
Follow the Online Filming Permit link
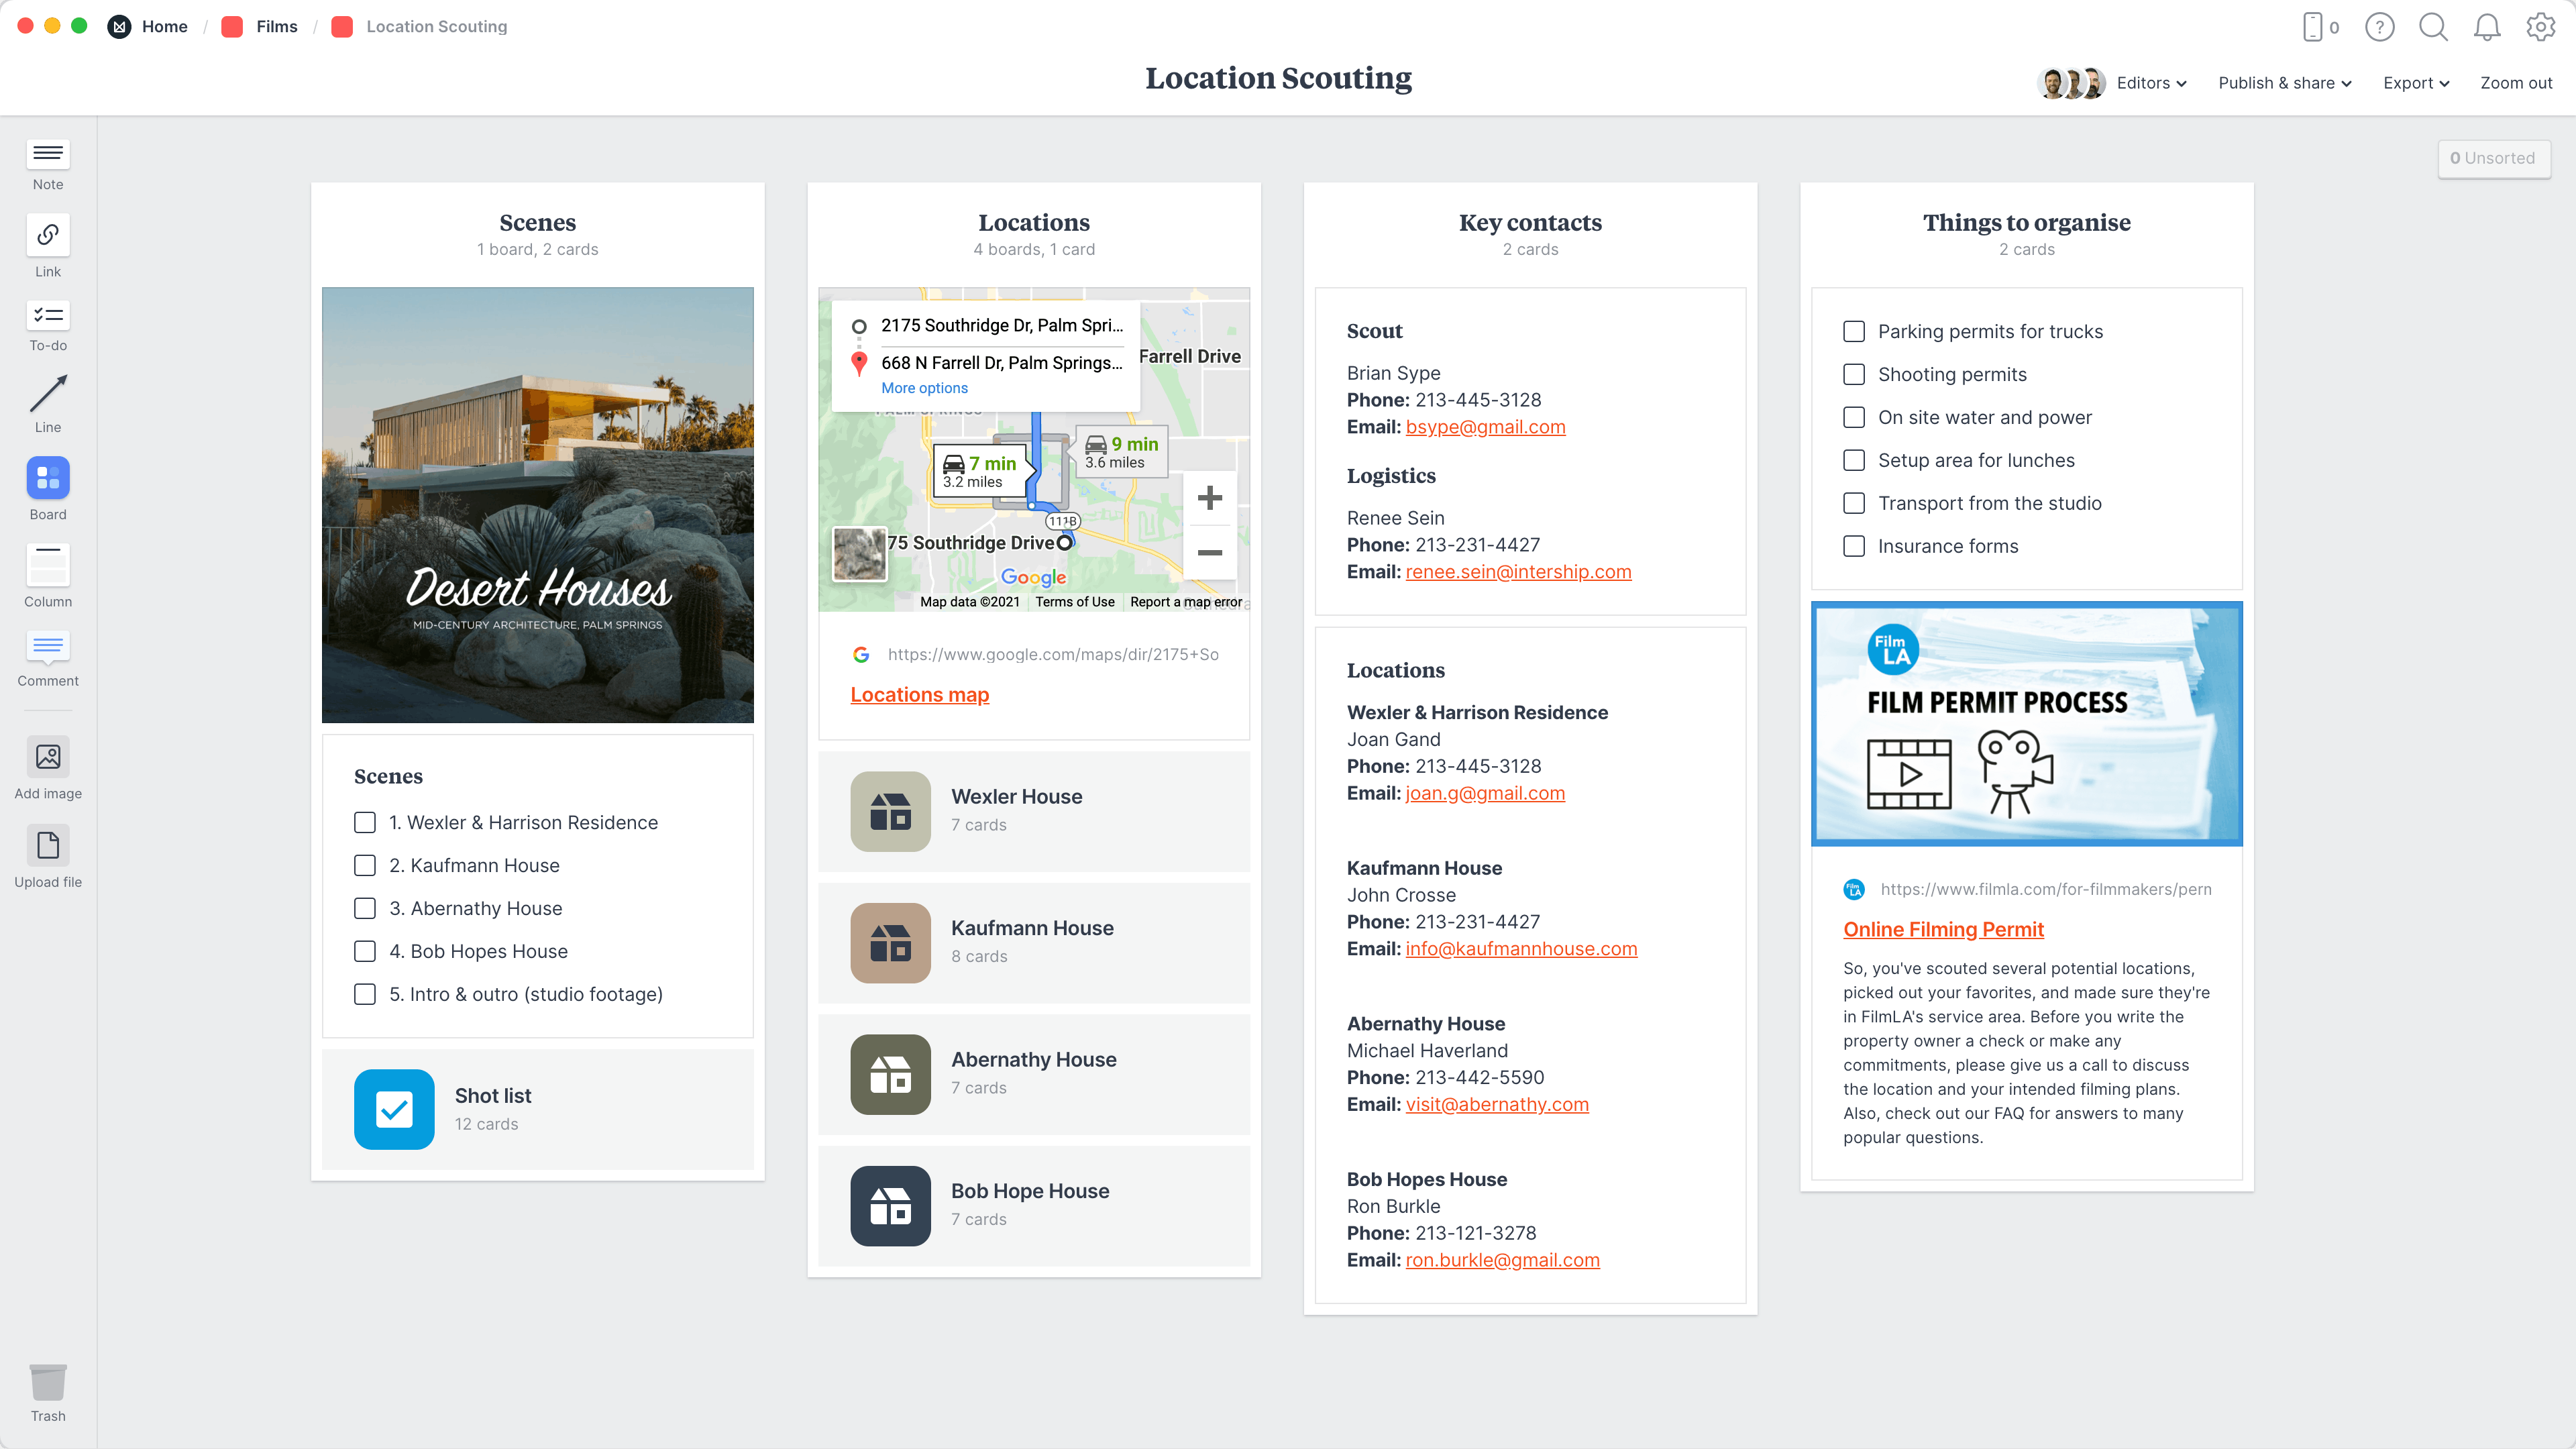(1943, 929)
